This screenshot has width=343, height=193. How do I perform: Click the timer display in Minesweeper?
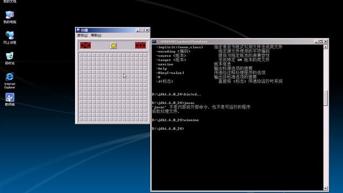pos(140,45)
